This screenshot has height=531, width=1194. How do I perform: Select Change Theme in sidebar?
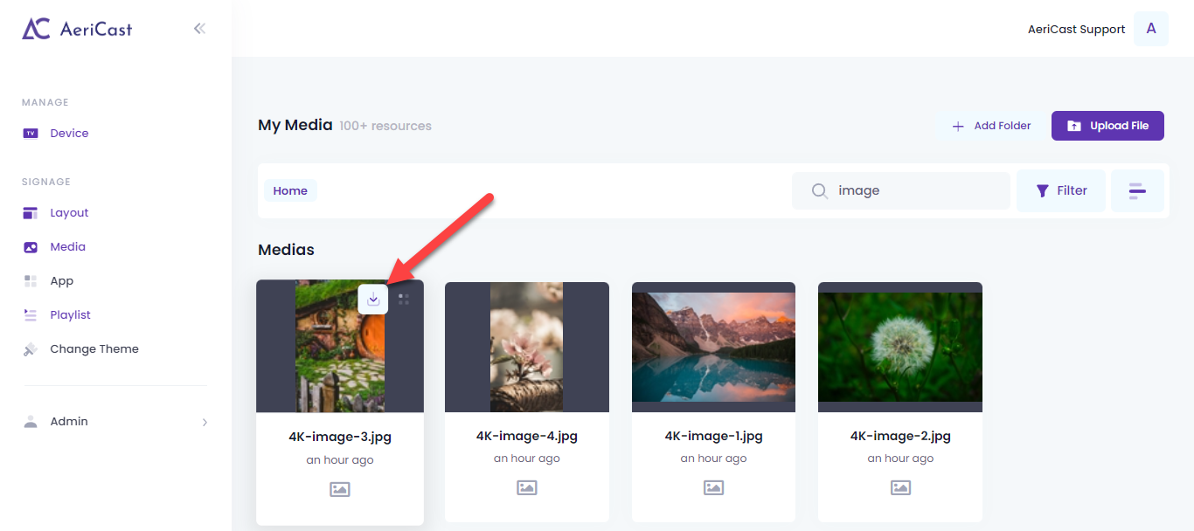(x=94, y=349)
